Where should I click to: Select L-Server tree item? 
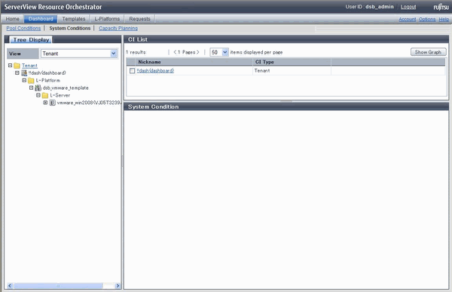coord(60,95)
